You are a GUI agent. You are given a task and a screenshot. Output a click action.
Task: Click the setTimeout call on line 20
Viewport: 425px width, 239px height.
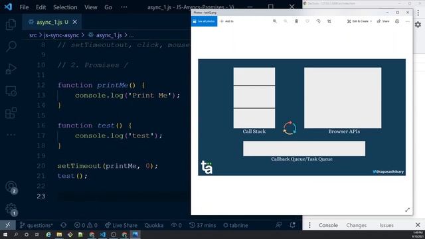pyautogui.click(x=108, y=166)
